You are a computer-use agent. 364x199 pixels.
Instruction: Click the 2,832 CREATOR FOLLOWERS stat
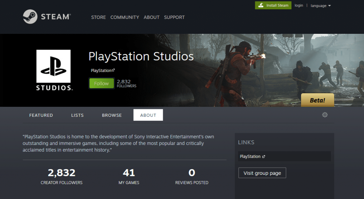(61, 176)
